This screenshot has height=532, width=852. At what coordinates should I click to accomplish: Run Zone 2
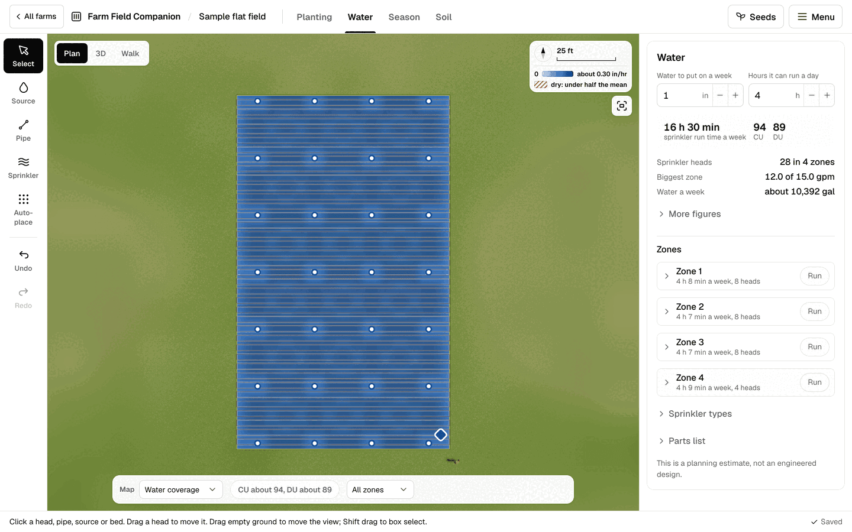[815, 312]
